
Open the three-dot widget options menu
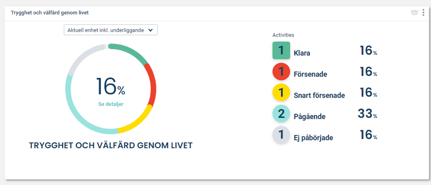click(x=423, y=12)
